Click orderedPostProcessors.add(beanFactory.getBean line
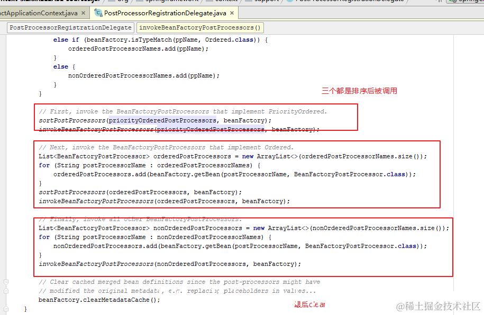The image size is (484, 315). pos(234,174)
